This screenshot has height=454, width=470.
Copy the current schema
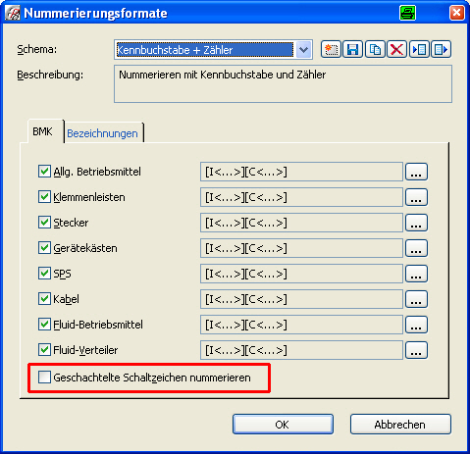coord(375,50)
